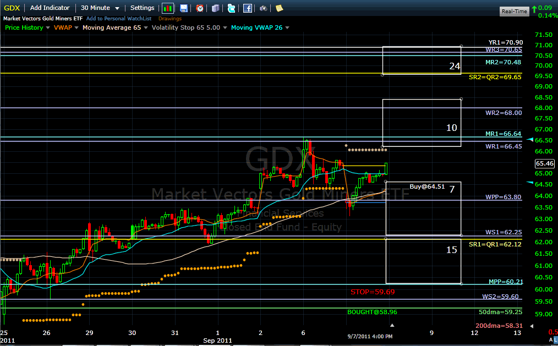Image resolution: width=558 pixels, height=346 pixels.
Task: Select the SR2=QR2=69.65 level label
Action: coord(495,77)
